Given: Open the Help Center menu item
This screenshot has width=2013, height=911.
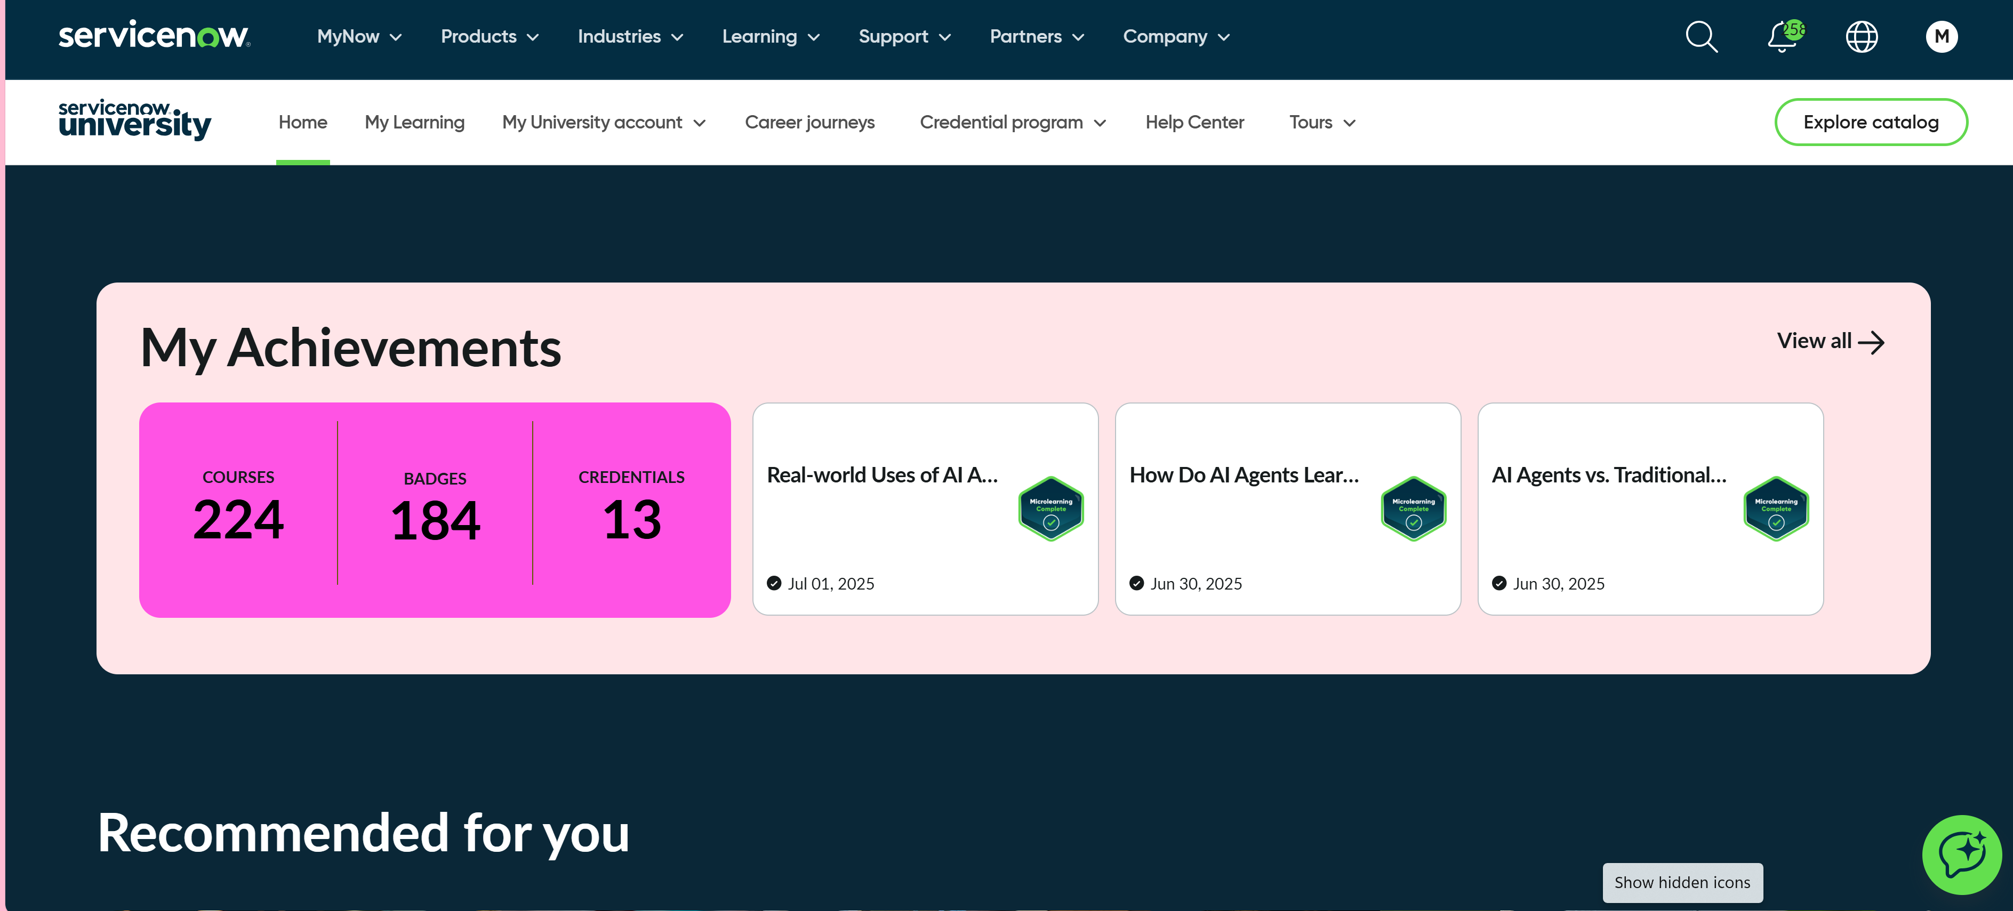Looking at the screenshot, I should coord(1194,123).
